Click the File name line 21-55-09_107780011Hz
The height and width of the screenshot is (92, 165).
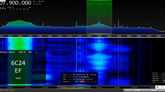click(x=76, y=77)
